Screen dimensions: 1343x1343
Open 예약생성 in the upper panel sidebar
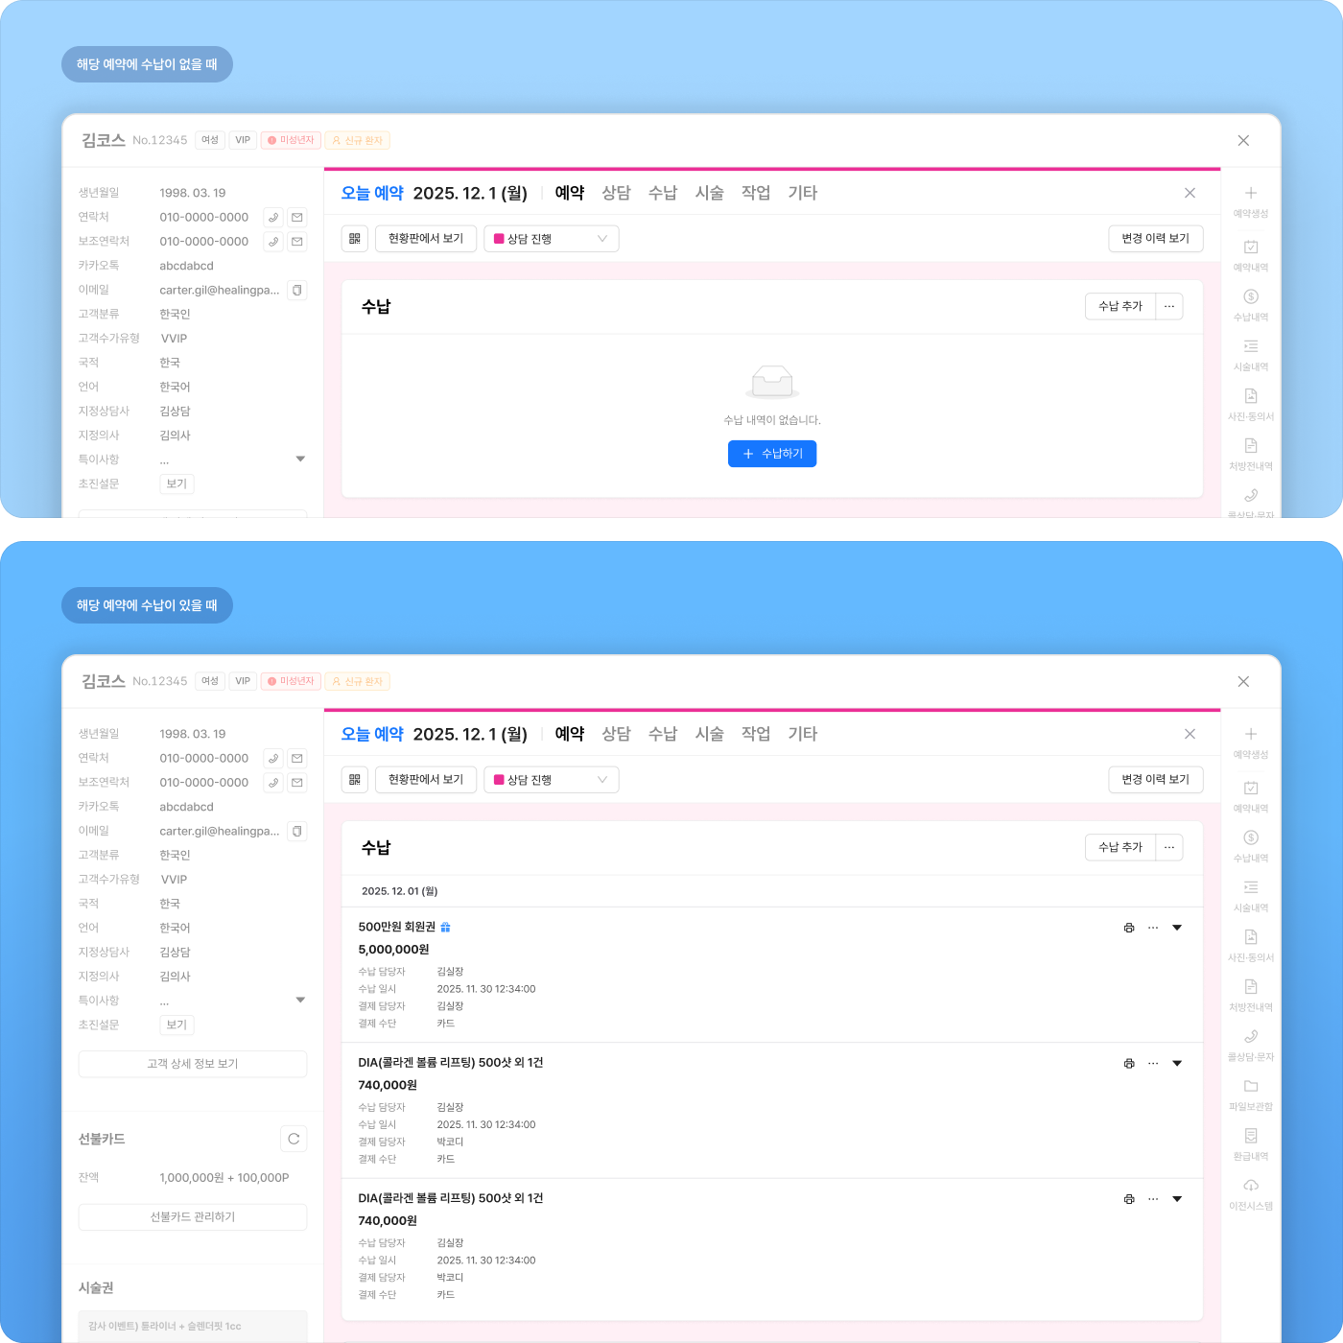(1251, 201)
